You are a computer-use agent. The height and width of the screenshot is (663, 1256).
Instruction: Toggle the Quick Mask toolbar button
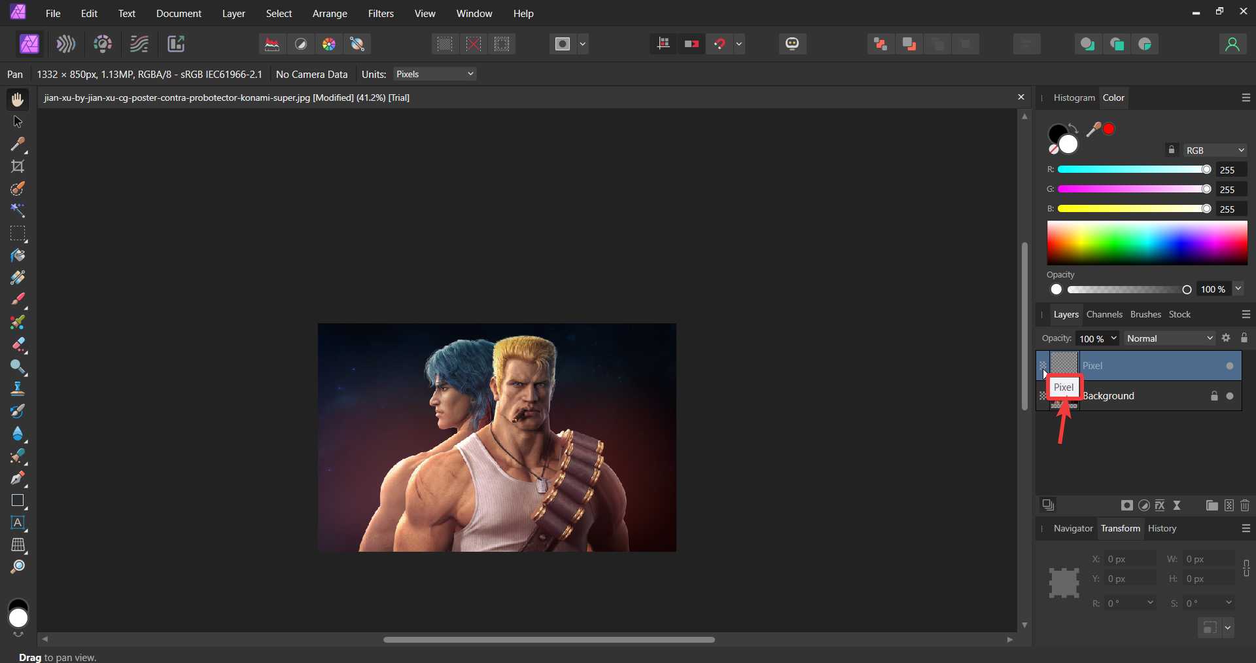pyautogui.click(x=563, y=44)
